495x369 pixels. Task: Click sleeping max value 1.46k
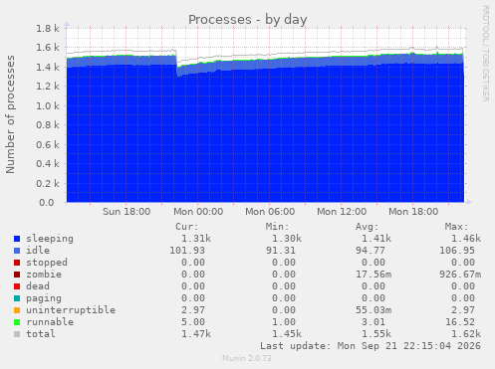[466, 239]
